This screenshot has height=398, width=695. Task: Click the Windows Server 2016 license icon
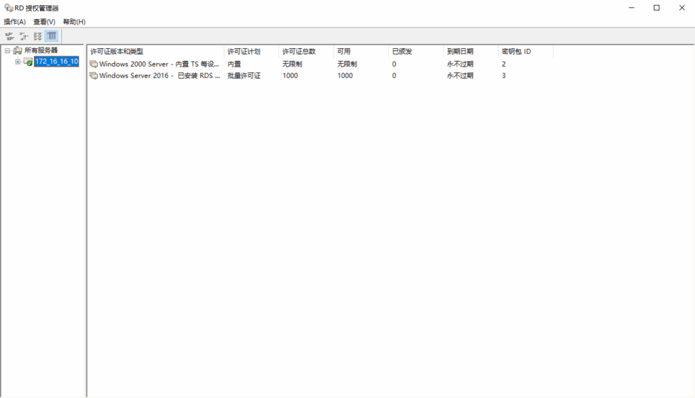[94, 75]
